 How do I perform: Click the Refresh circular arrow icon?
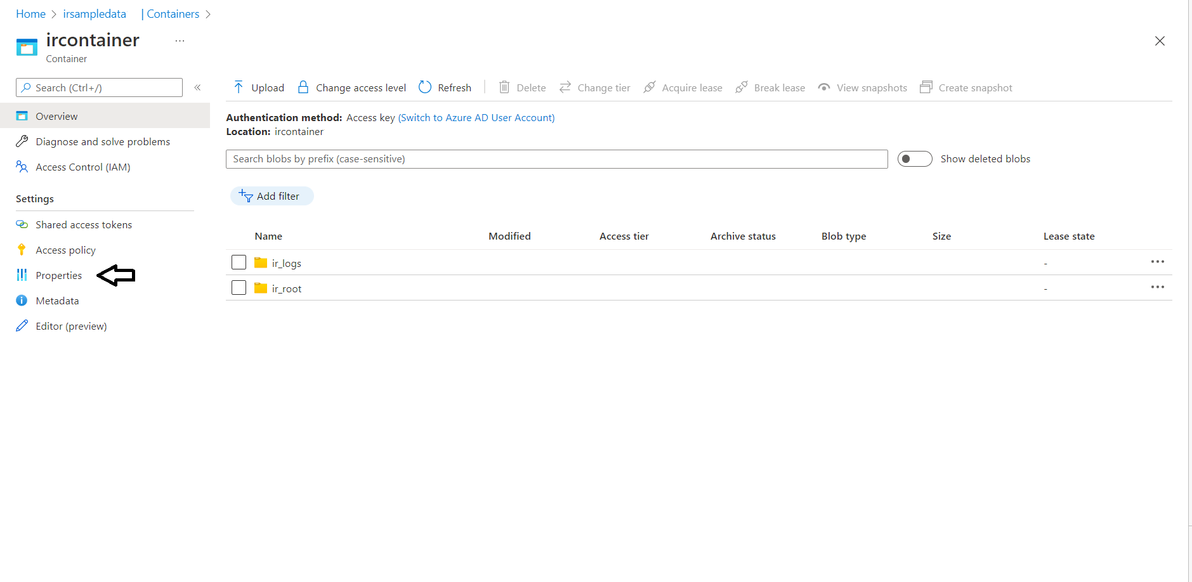(425, 87)
